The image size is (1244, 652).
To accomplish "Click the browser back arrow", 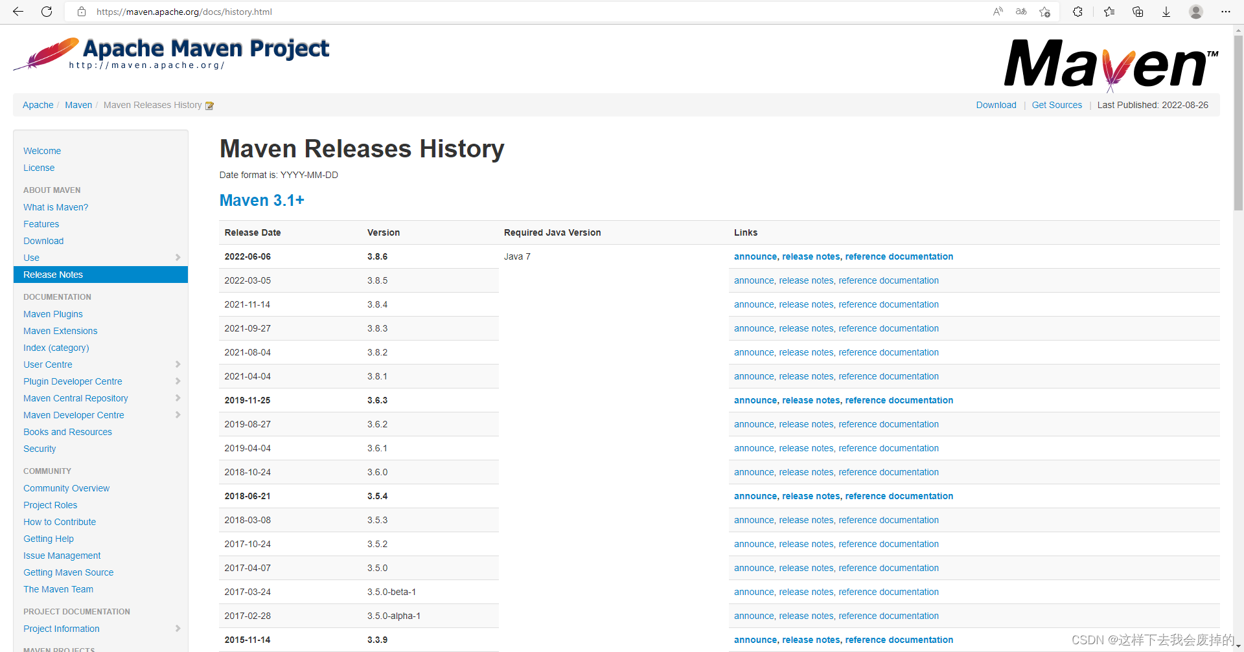I will click(18, 12).
